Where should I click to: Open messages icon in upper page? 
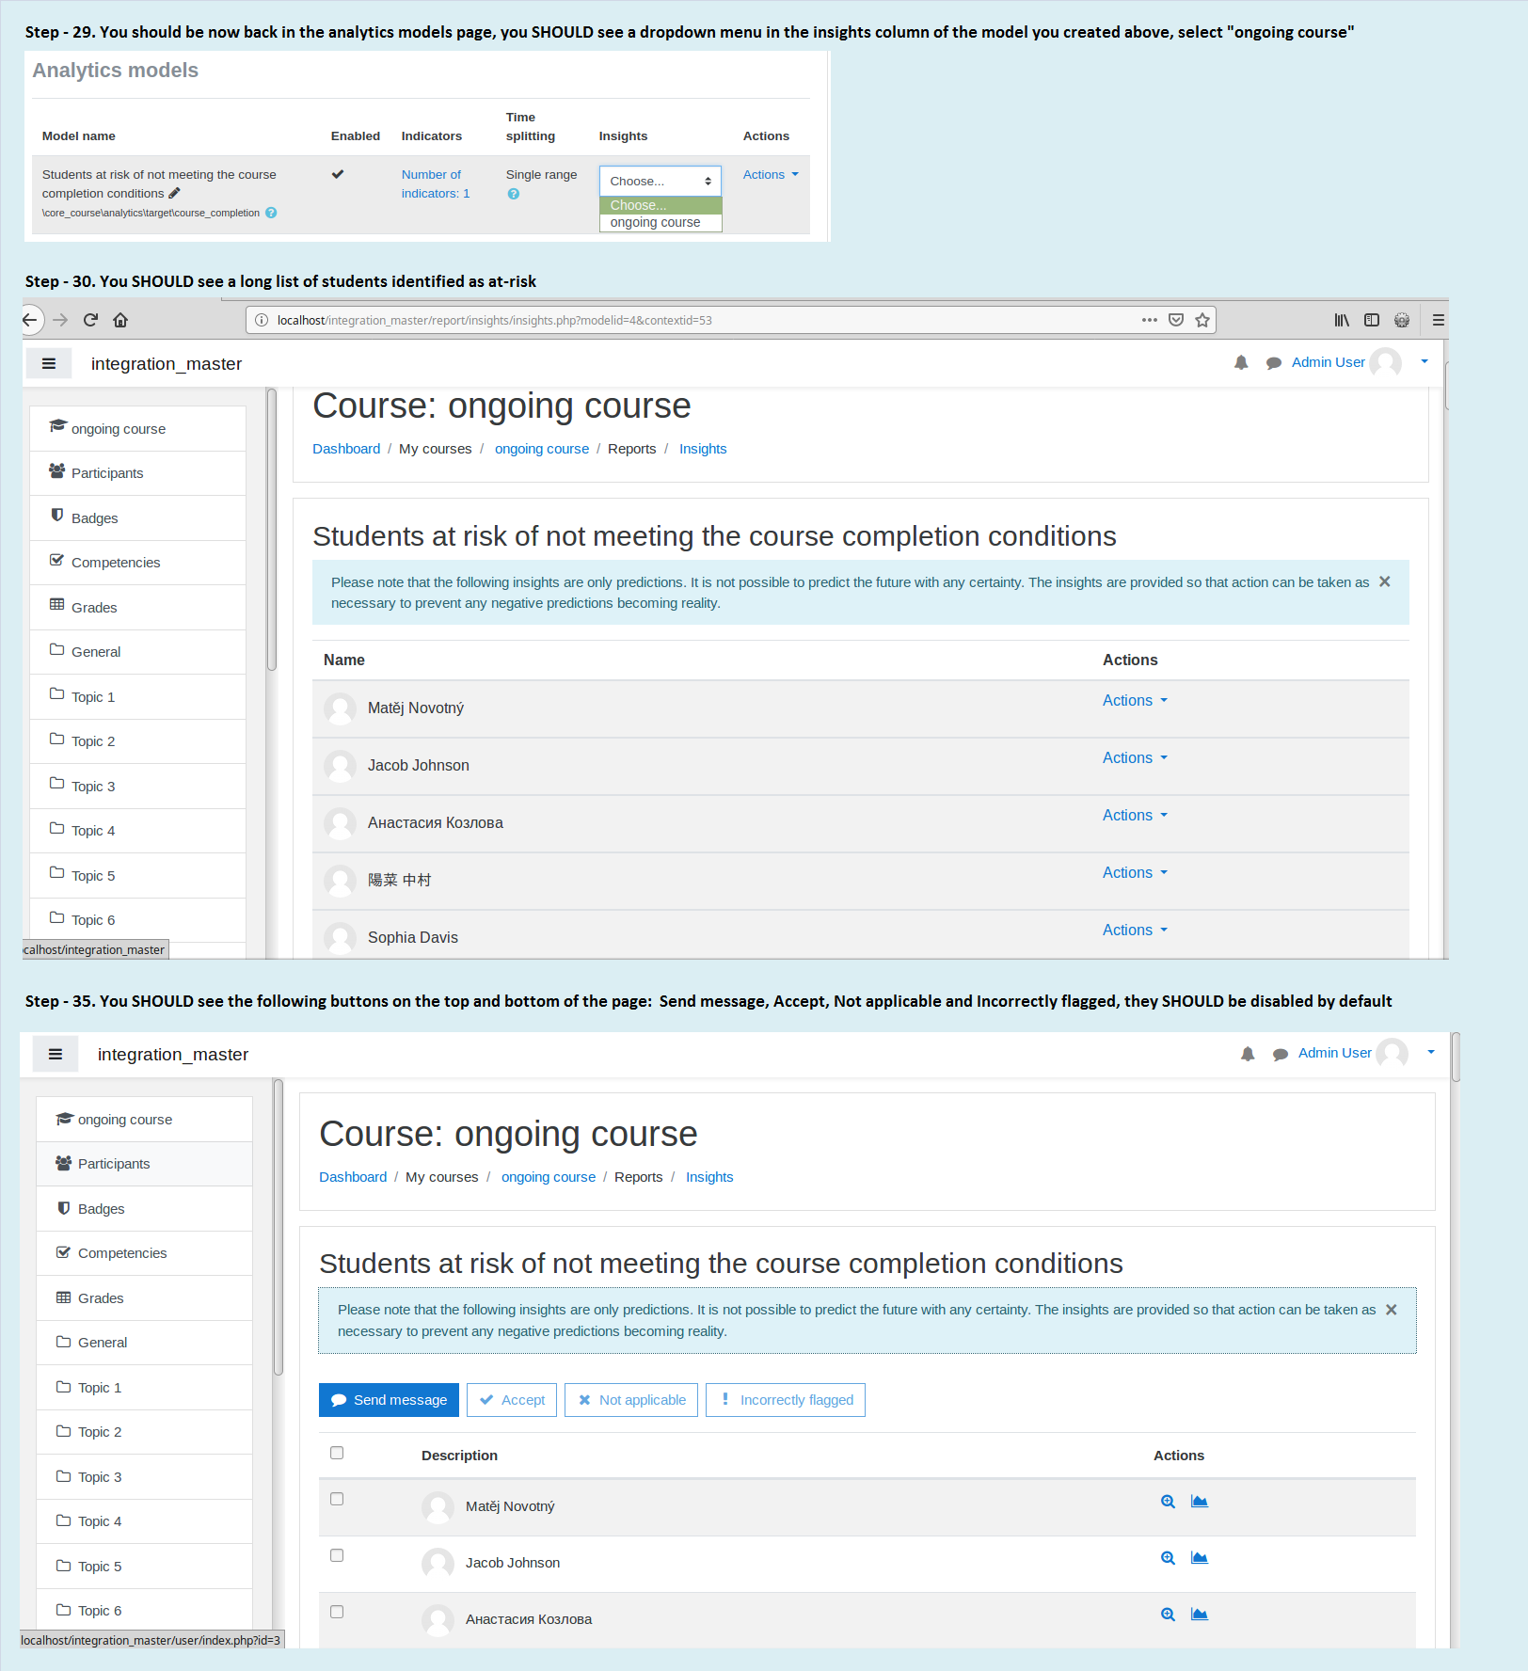1274,363
